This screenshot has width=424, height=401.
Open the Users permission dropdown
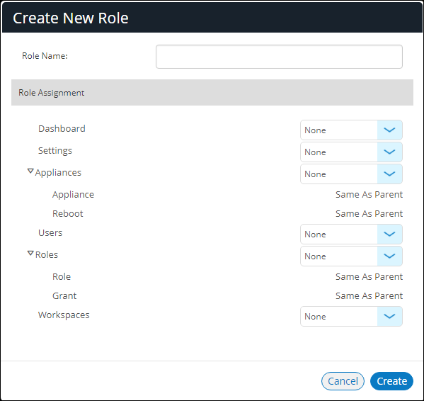click(351, 234)
